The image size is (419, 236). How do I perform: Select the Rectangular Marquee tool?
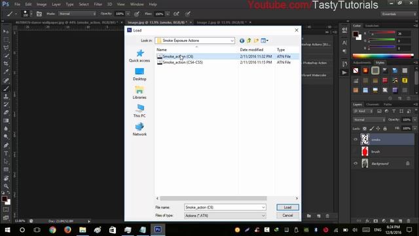coord(6,39)
